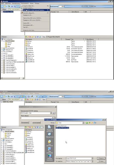Image resolution: width=114 pixels, height=165 pixels.
Task: Click the browse button beside Файл образа field
Action: pos(54,118)
